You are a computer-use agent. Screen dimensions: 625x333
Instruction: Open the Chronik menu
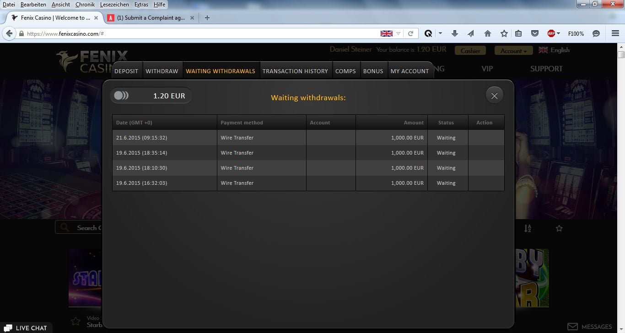(x=85, y=5)
